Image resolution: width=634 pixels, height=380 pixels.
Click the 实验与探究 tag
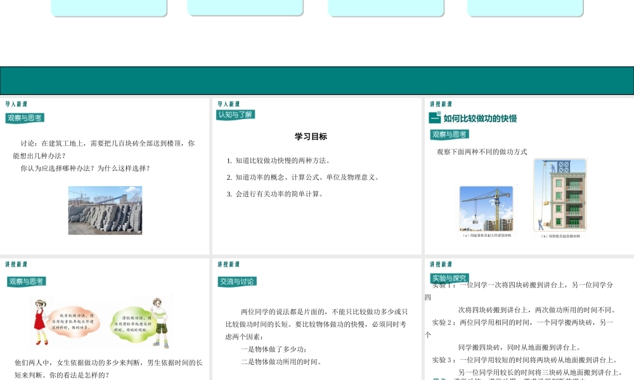450,278
